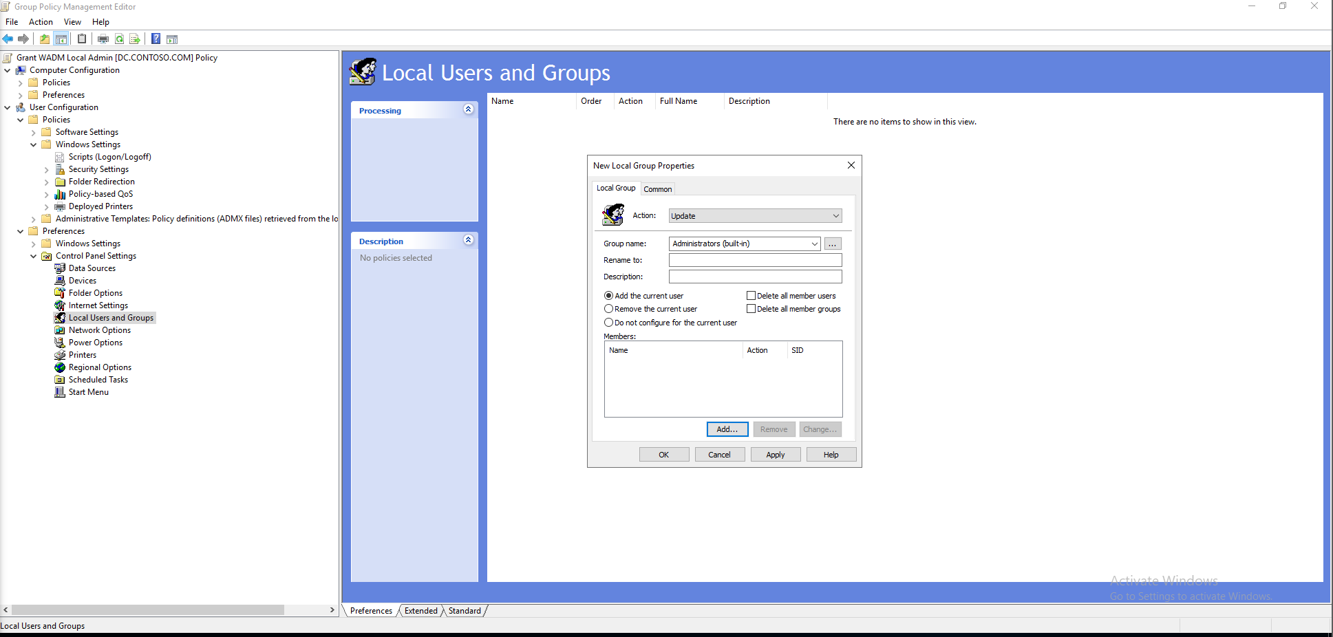Click the Back navigation arrow

pos(8,39)
